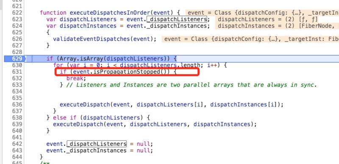Click the break statement on line 632

pyautogui.click(x=75, y=78)
